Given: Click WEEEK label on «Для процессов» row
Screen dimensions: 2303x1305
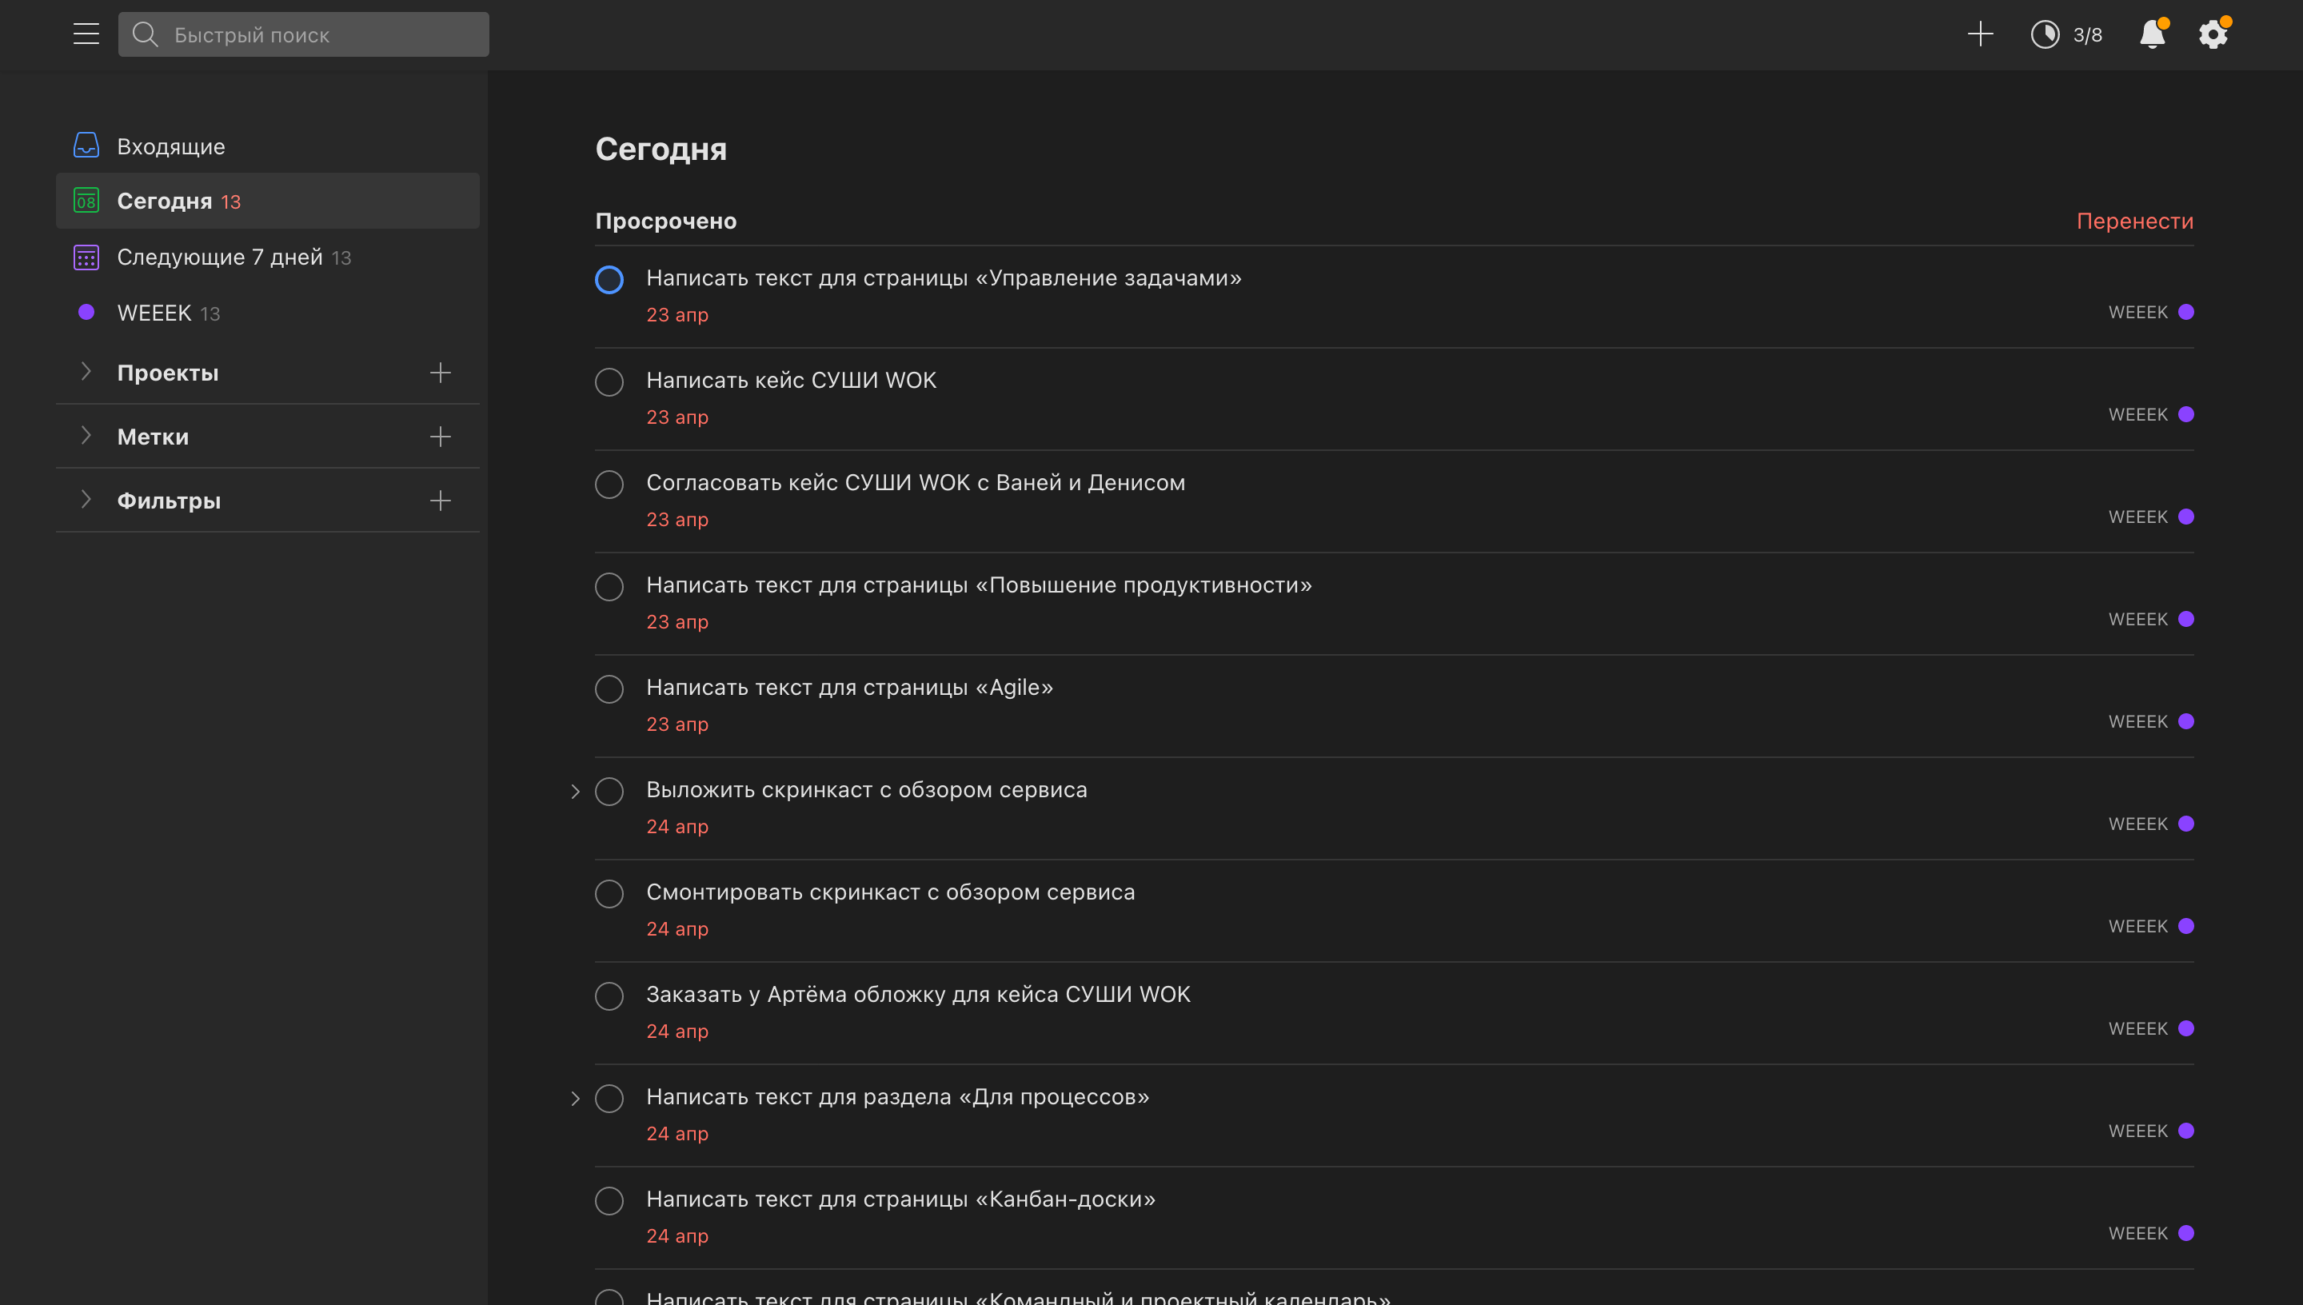Looking at the screenshot, I should tap(2137, 1130).
